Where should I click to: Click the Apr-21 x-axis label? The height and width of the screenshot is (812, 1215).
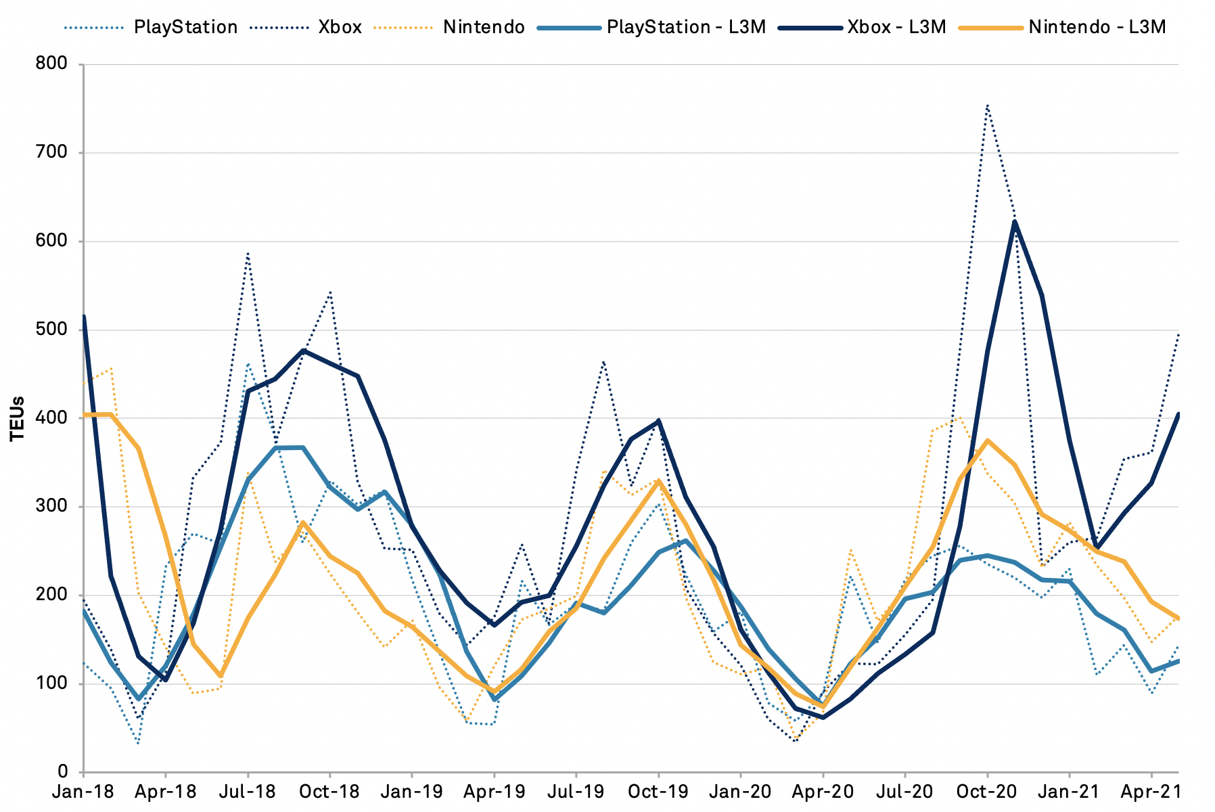pyautogui.click(x=1151, y=792)
